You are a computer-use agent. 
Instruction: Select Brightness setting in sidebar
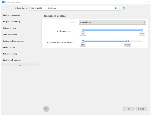[x=11, y=22]
